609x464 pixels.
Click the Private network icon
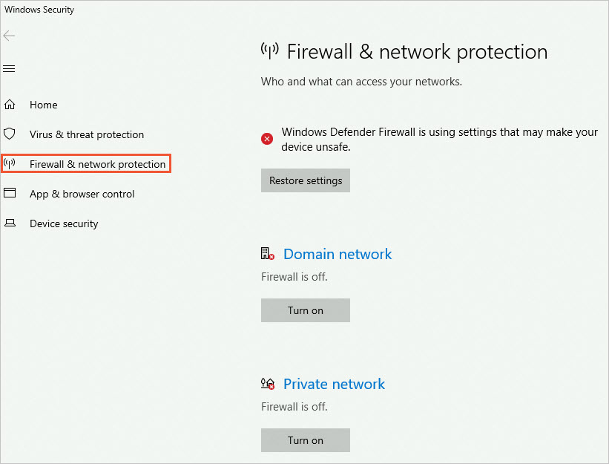(267, 383)
